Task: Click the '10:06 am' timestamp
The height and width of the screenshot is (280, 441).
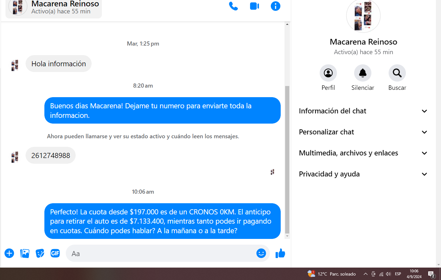Action: [x=143, y=192]
